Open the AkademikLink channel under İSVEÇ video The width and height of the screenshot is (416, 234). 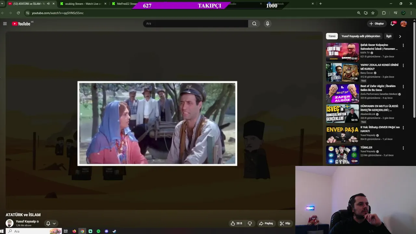[368, 114]
